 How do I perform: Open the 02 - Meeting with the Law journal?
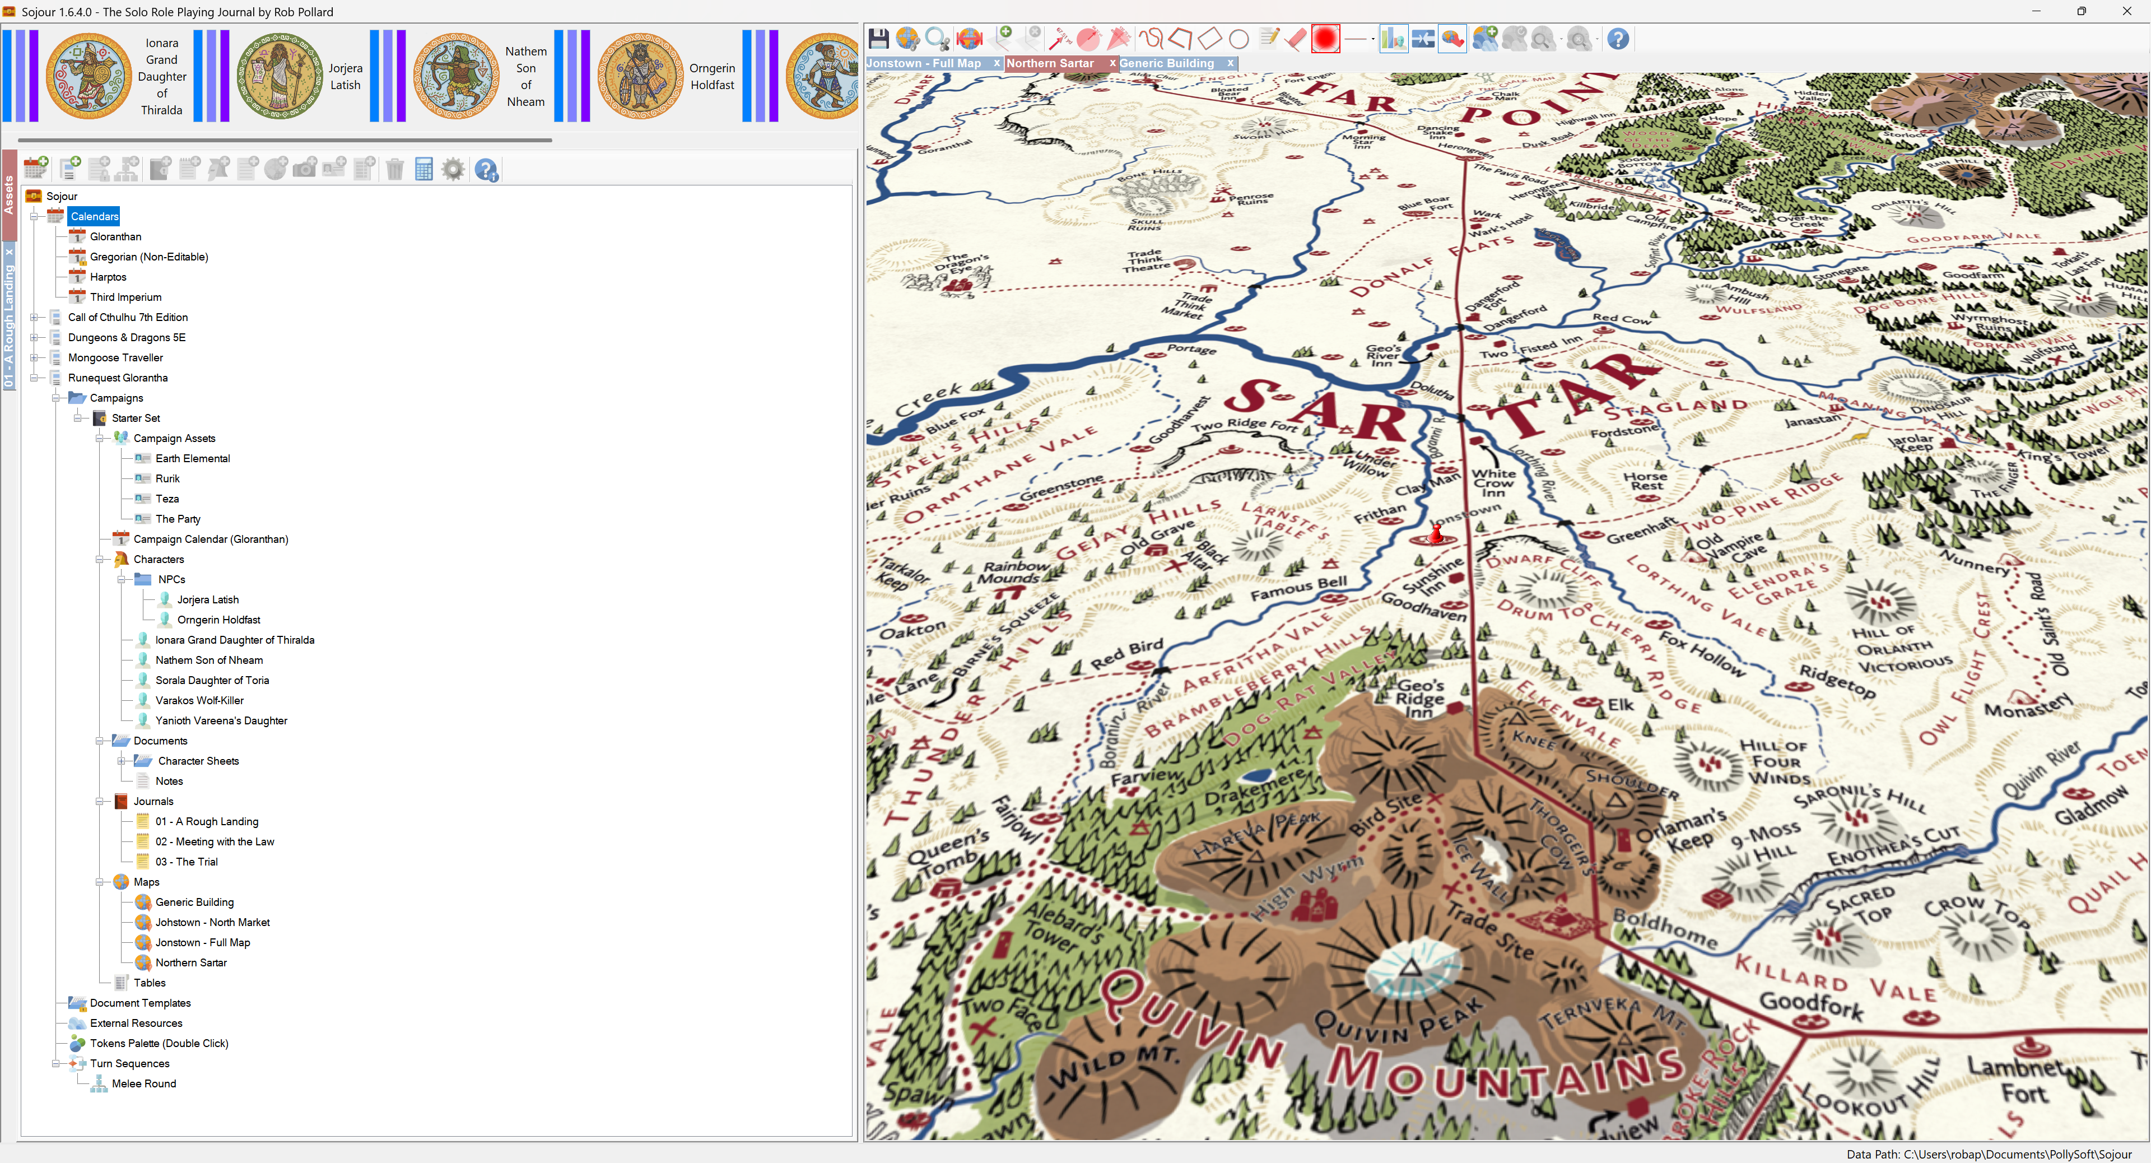tap(215, 841)
